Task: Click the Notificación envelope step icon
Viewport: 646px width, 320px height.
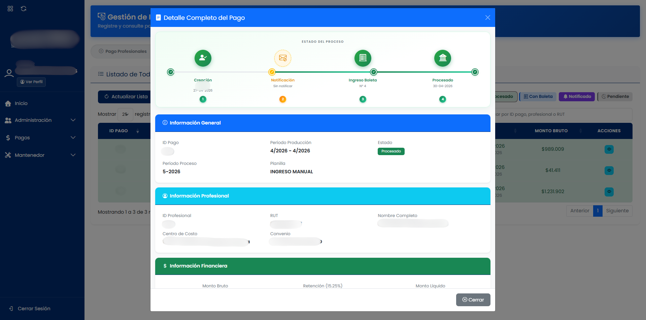Action: (283, 58)
